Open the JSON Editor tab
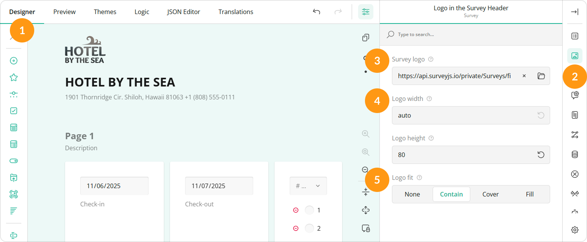 tap(184, 12)
